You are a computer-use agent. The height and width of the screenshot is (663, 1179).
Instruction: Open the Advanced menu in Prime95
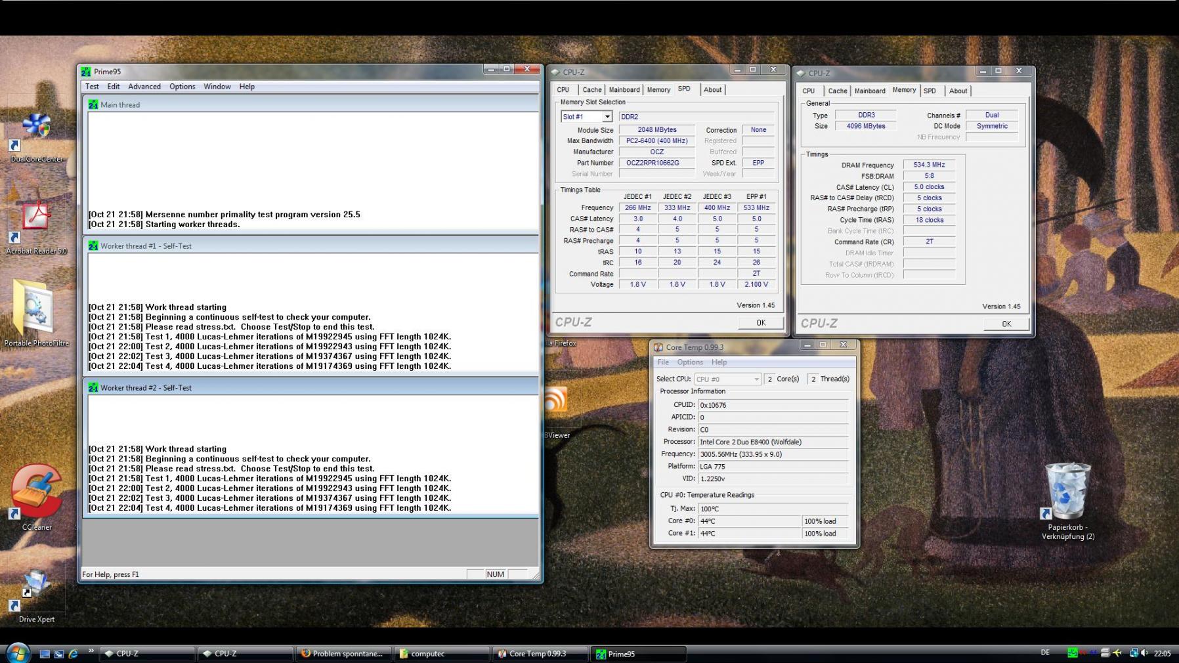click(x=144, y=87)
